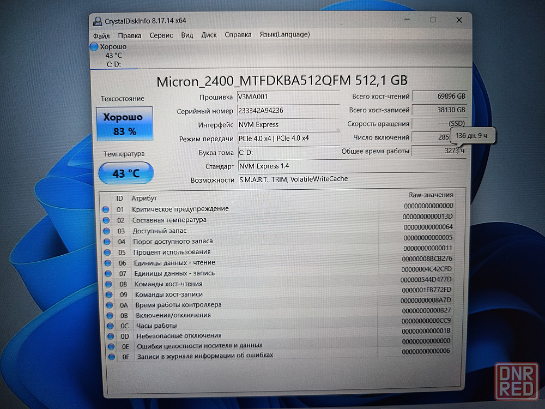The width and height of the screenshot is (545, 409).
Task: Click the Температура label
Action: pos(124,154)
